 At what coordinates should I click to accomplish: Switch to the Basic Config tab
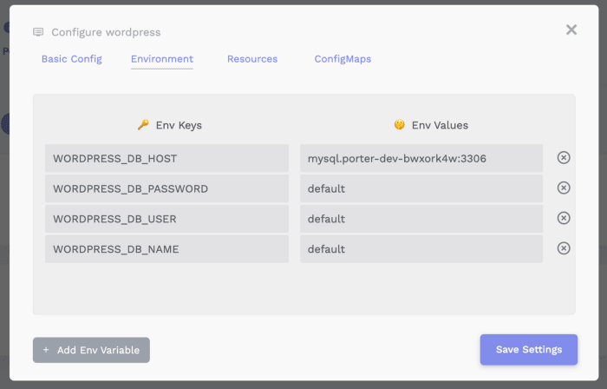72,59
